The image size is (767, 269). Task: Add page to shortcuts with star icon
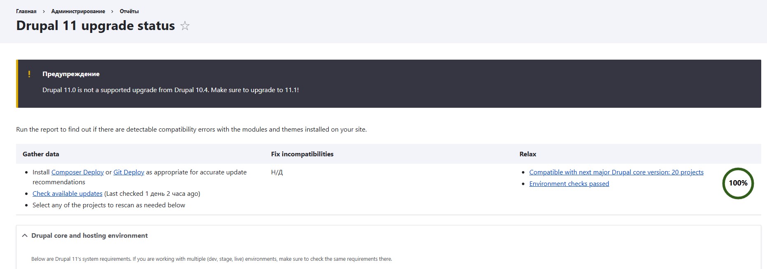[185, 26]
